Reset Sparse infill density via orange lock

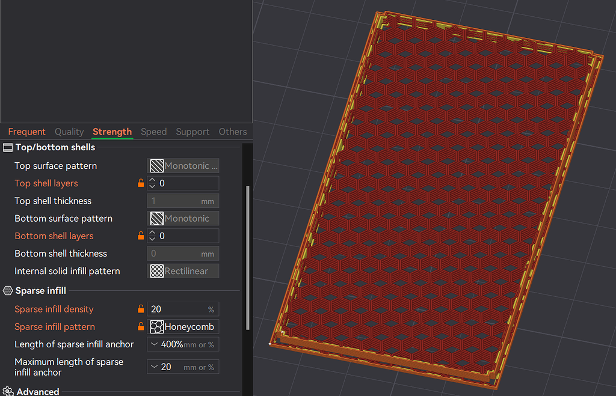141,309
